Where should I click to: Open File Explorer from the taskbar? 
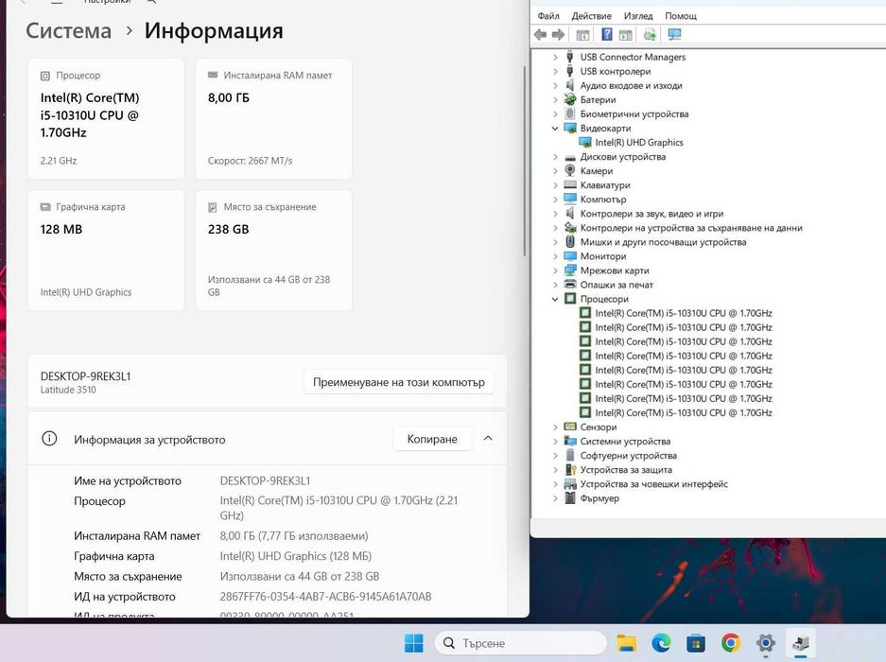(626, 643)
